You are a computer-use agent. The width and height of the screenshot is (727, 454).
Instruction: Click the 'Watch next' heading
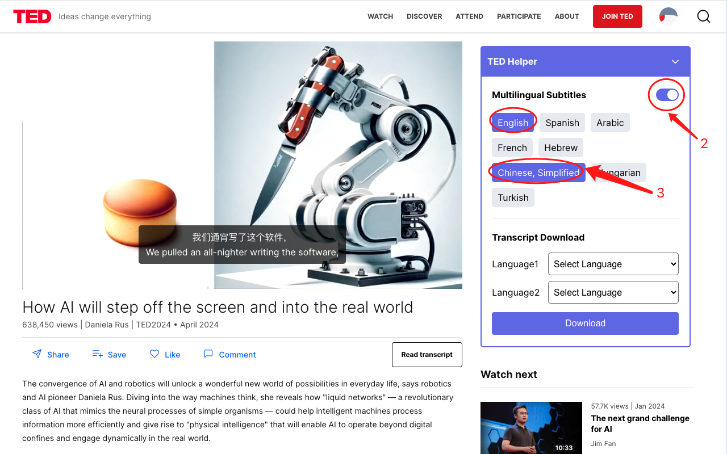point(509,374)
